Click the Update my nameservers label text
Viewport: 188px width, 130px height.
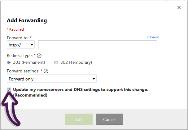tap(81, 92)
